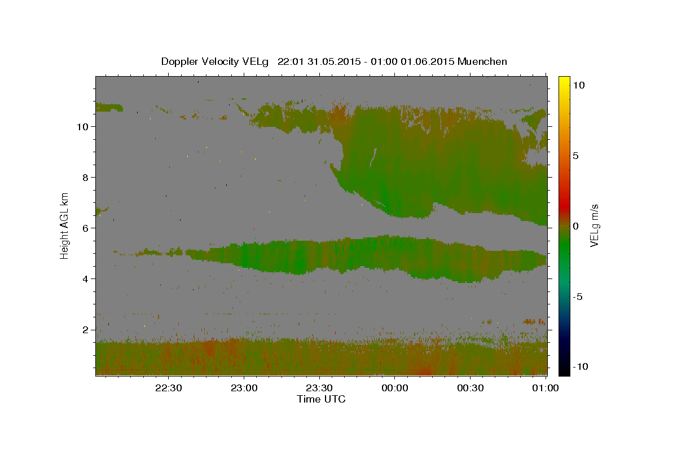Image resolution: width=677 pixels, height=451 pixels.
Task: Click the Time UTC axis title
Action: [x=321, y=399]
